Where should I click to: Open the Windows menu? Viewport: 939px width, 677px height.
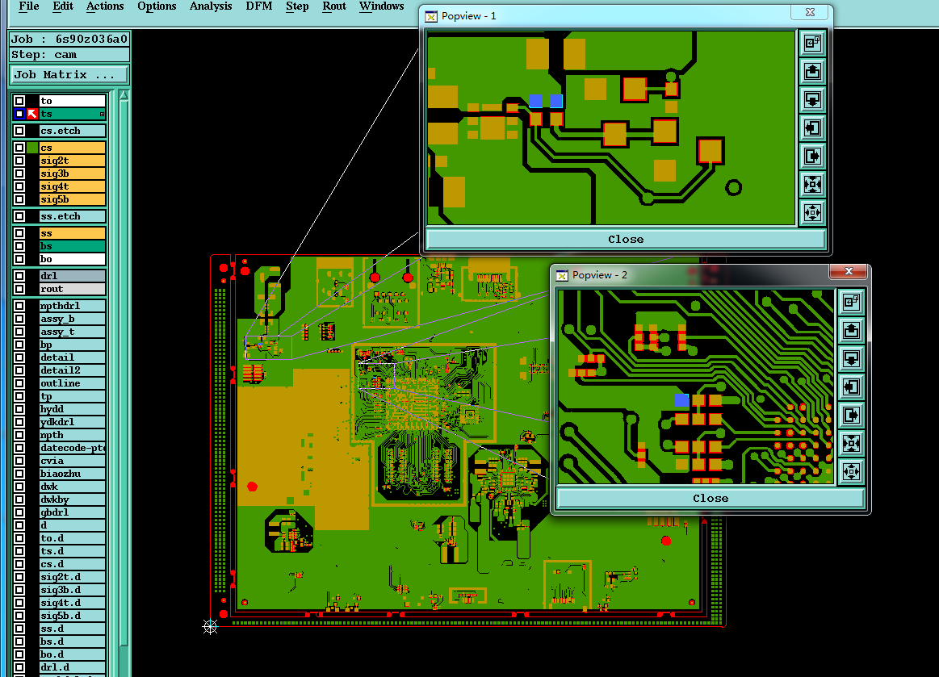381,6
